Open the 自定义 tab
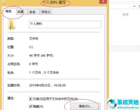 [46, 12]
